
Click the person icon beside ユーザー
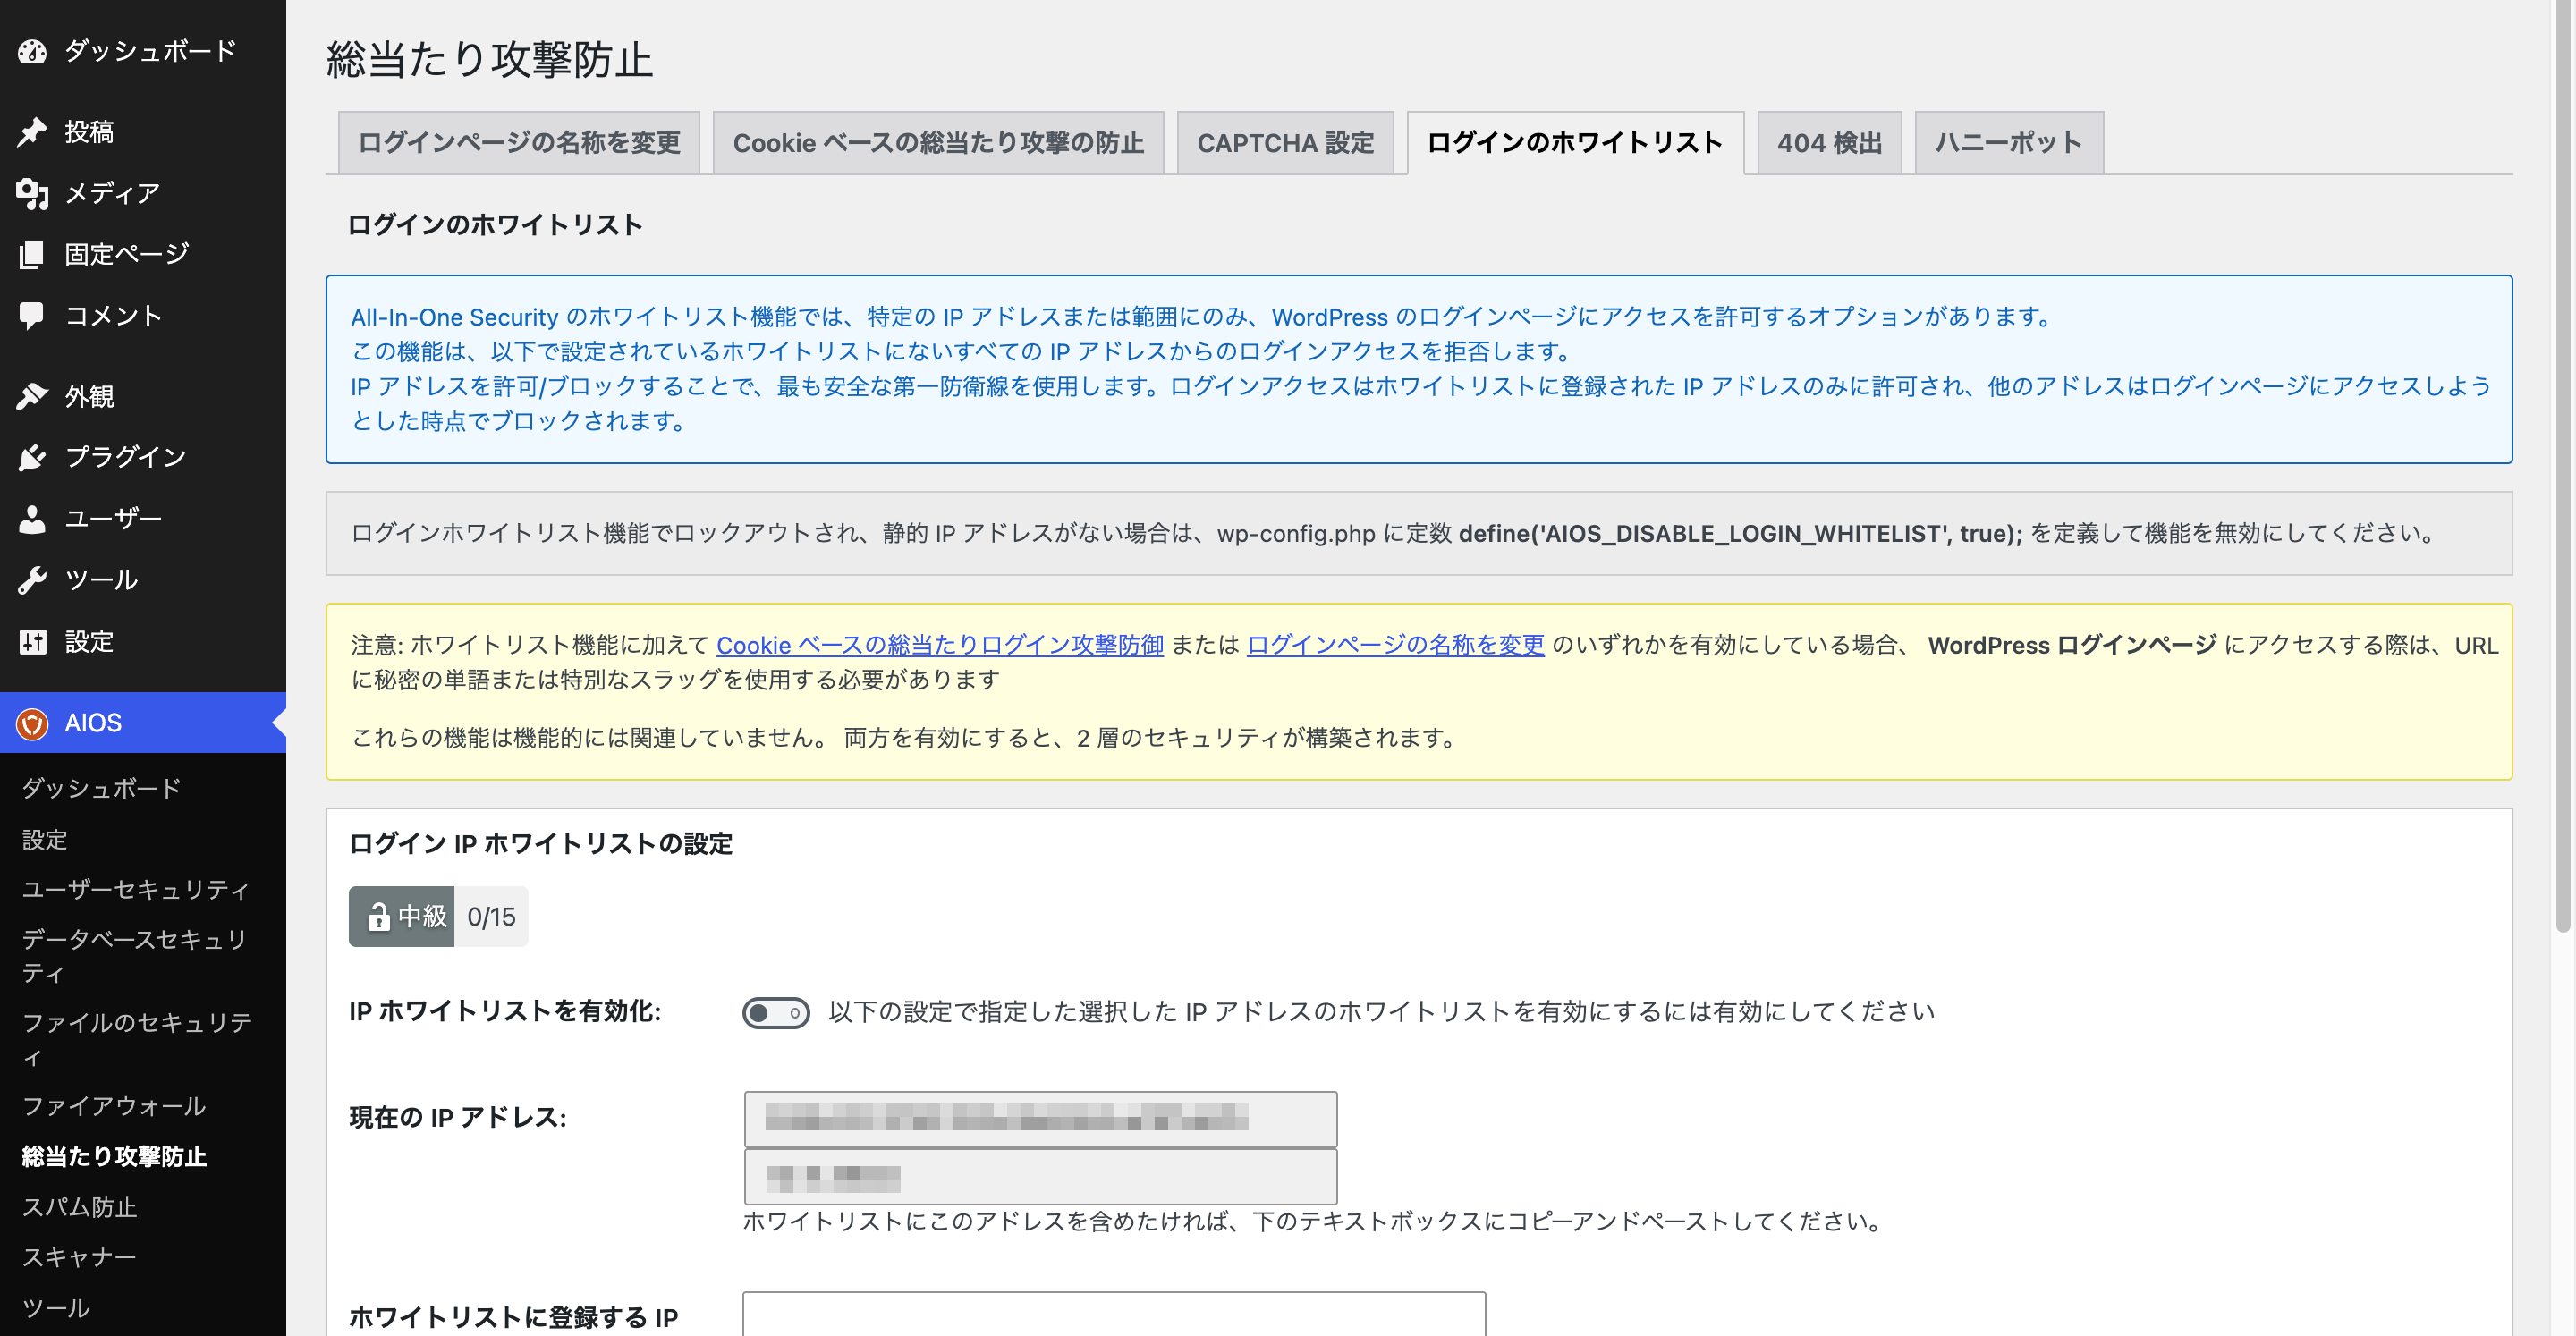[x=32, y=519]
